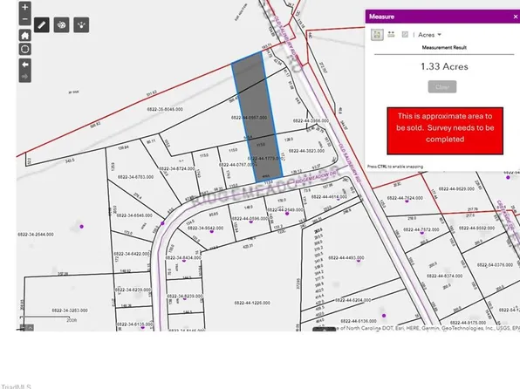Open the Draw palette tool
Screen dimensions: 520x389
(62, 25)
